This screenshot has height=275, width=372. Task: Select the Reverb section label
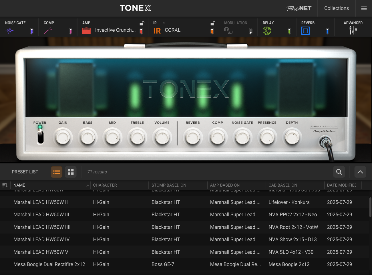tap(308, 23)
